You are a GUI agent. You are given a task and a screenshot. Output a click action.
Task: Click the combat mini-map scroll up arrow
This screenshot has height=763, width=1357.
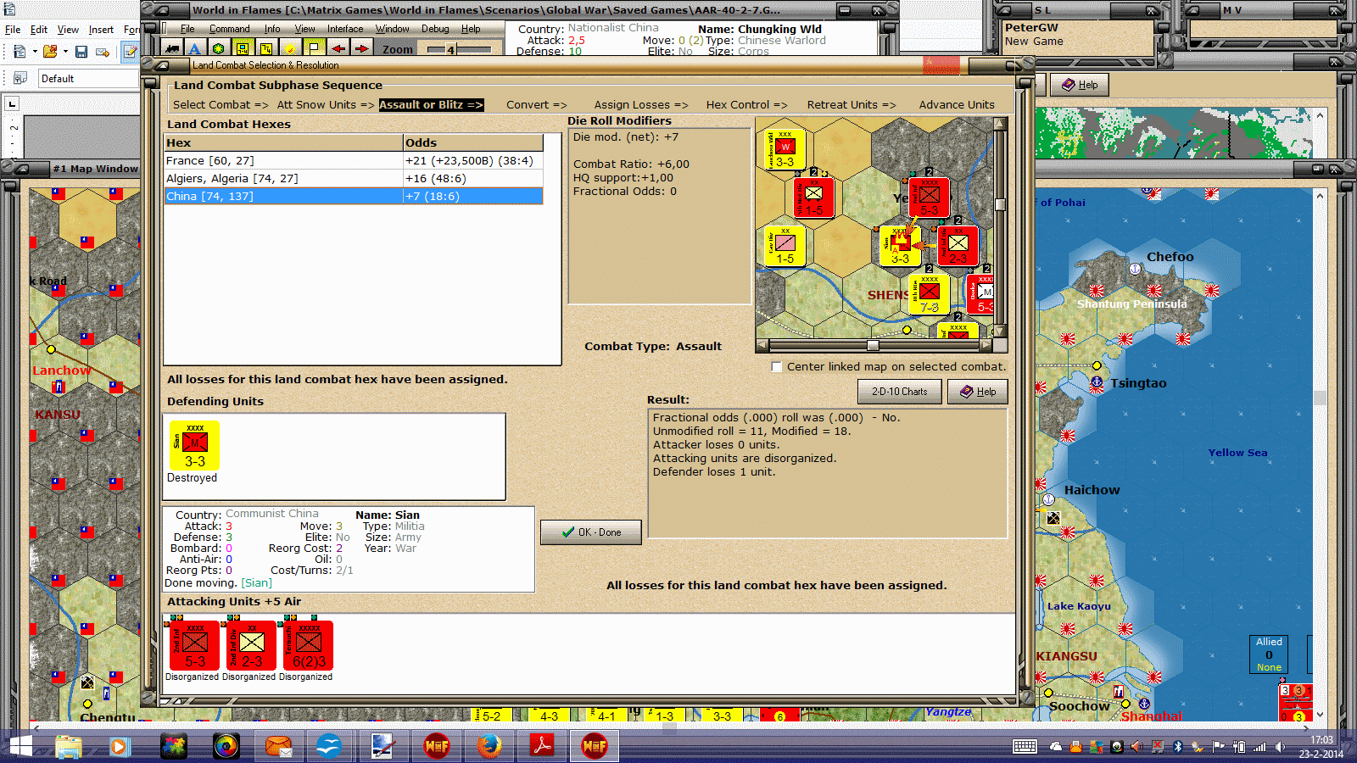pos(1000,124)
